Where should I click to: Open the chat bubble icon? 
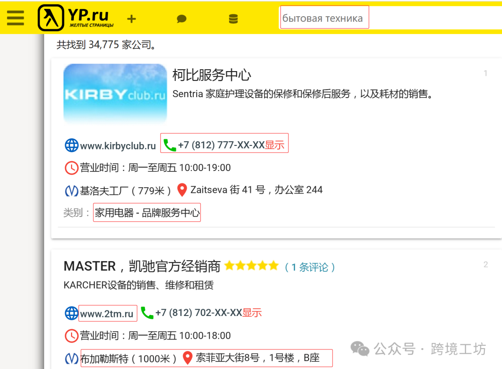[182, 18]
